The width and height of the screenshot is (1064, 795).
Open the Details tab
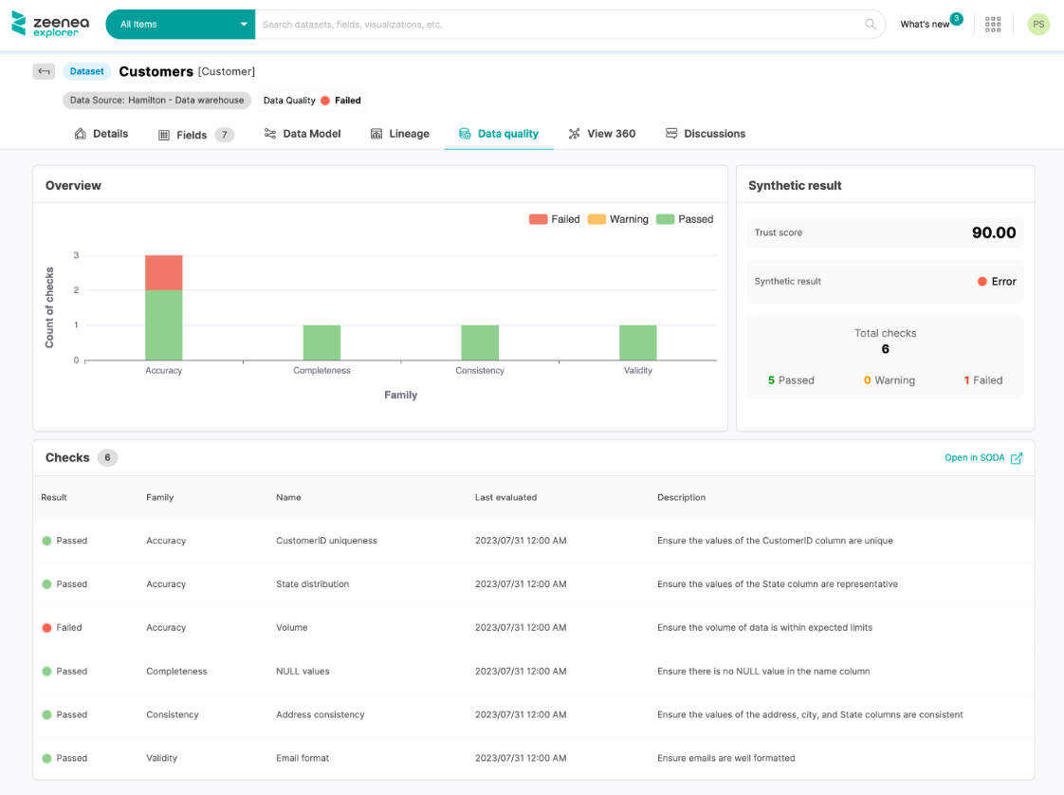click(x=101, y=134)
